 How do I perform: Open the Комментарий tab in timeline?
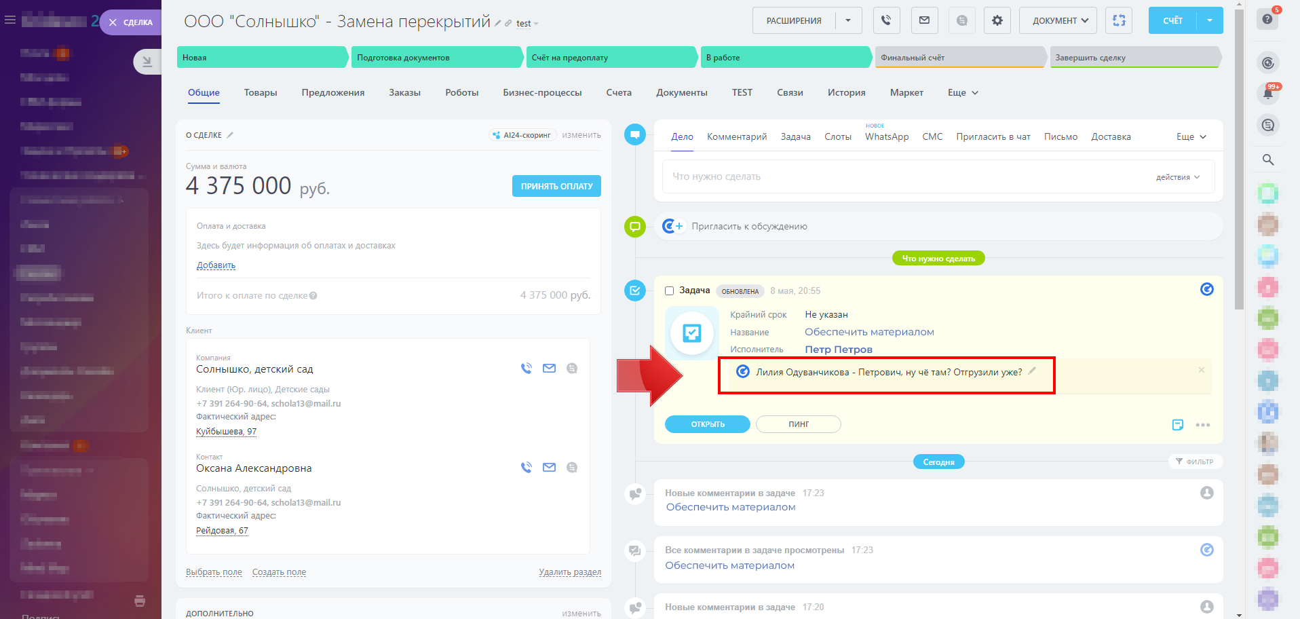[736, 137]
